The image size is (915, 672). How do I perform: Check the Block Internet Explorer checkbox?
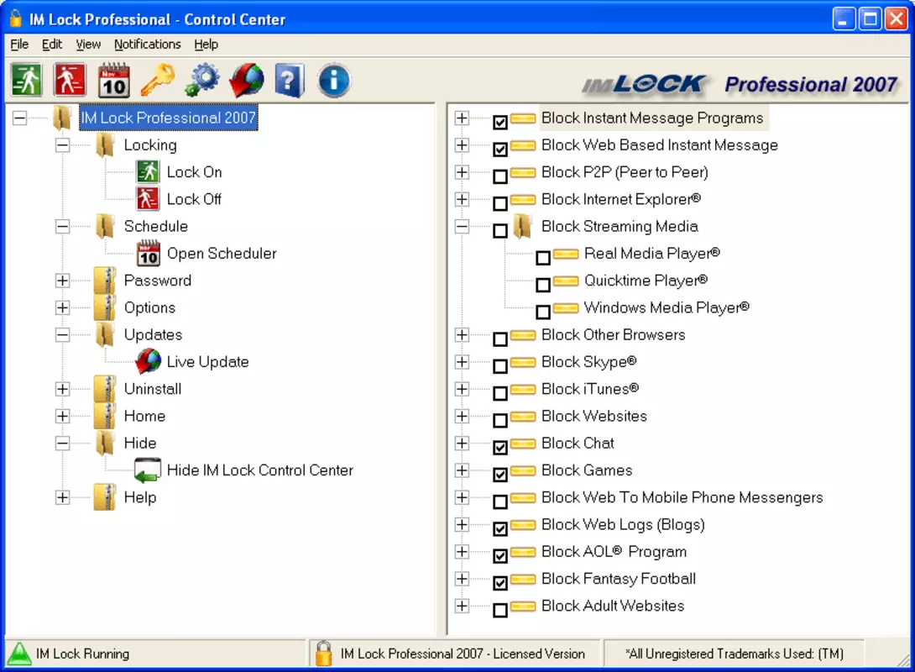[x=500, y=203]
